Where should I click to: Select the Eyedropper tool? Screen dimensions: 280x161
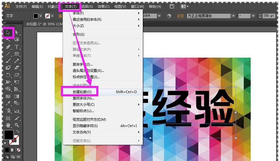point(8,103)
